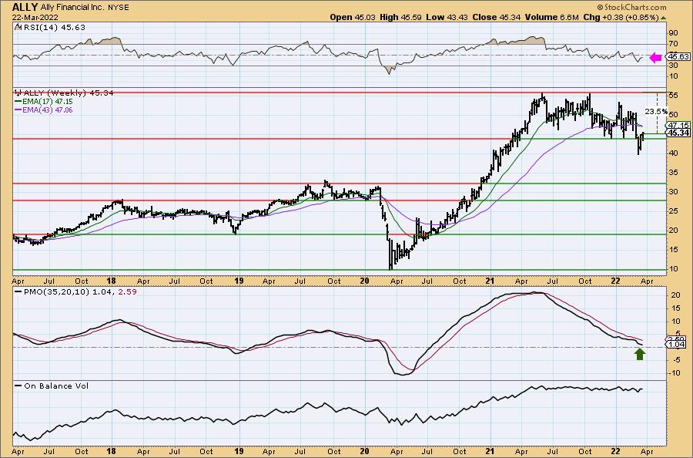Click the ALLY ticker symbol in the header

25,7
